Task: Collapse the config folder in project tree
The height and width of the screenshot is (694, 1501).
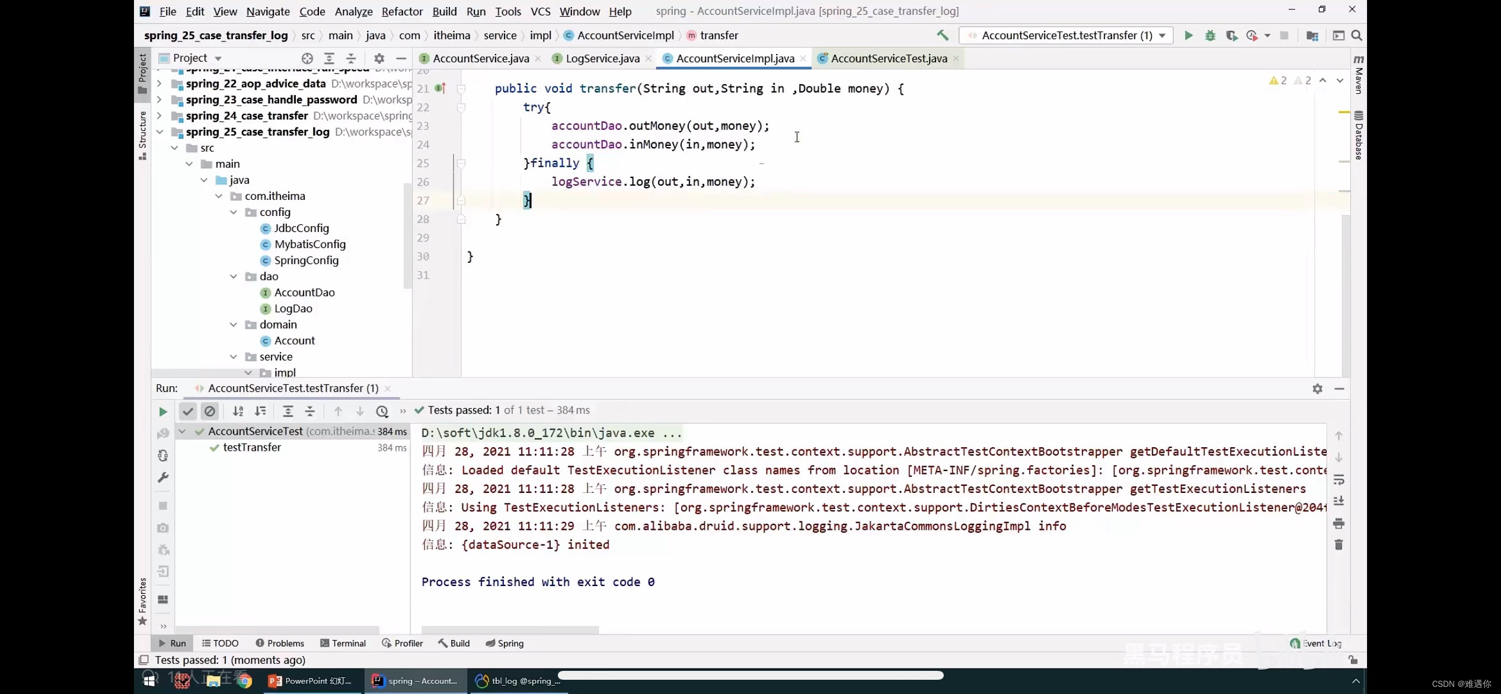Action: (234, 212)
